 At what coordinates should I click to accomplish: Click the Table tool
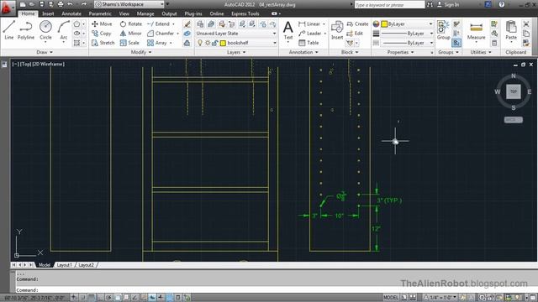[309, 43]
